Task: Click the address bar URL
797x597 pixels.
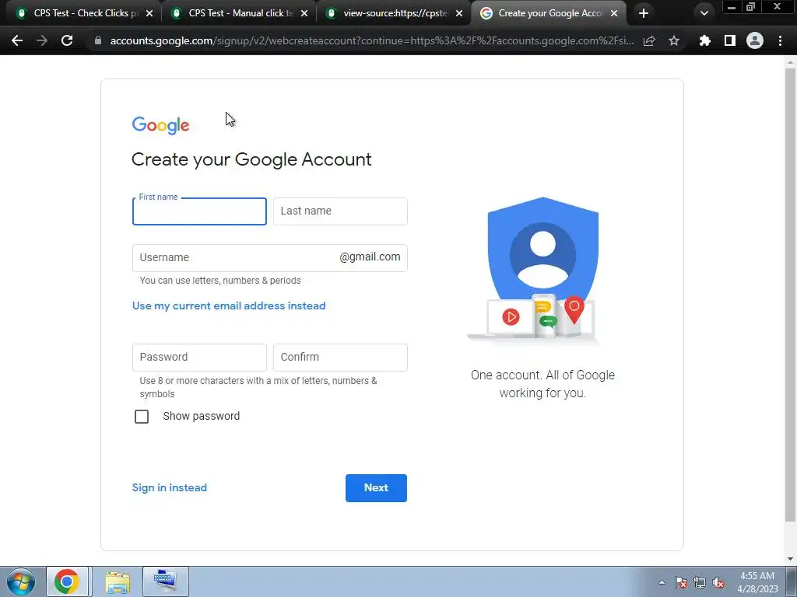Action: [371, 40]
